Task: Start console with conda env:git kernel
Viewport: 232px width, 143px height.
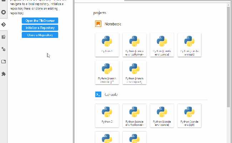Action: [190, 115]
